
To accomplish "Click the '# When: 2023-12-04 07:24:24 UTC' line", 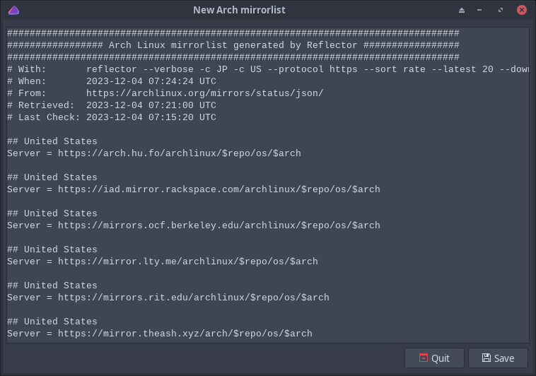I will 112,81.
